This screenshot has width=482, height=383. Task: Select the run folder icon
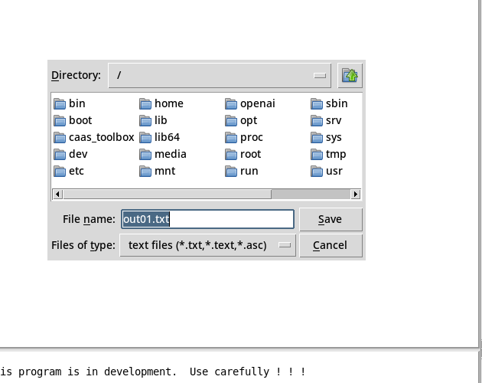click(x=231, y=171)
